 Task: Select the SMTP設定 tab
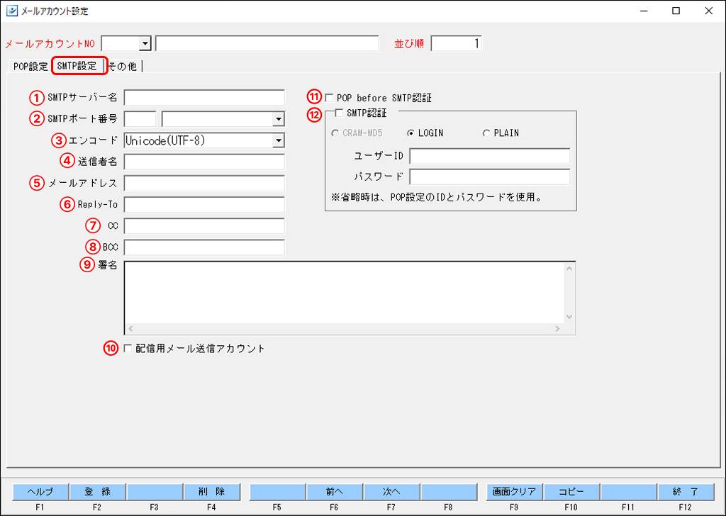[78, 65]
